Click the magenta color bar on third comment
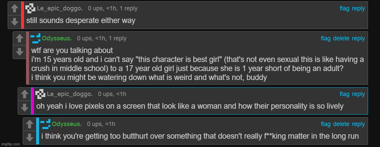 (x=33, y=101)
